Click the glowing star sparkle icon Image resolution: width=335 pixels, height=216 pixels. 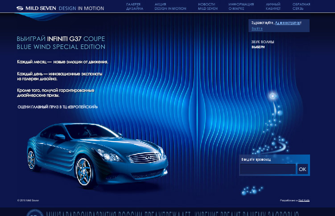(273, 96)
